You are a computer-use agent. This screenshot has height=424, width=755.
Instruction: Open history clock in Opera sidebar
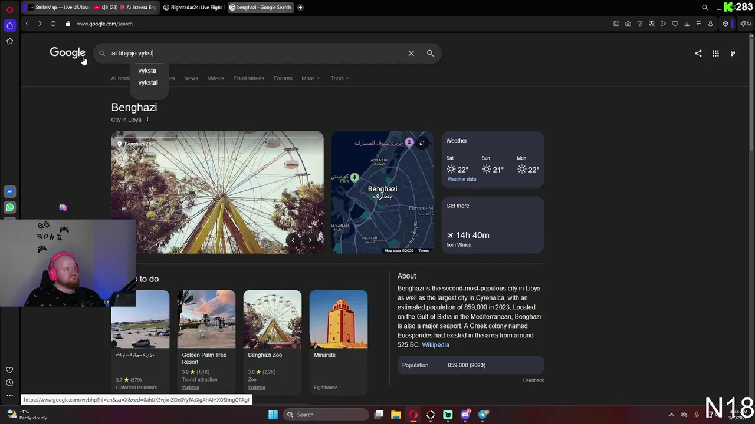tap(9, 383)
